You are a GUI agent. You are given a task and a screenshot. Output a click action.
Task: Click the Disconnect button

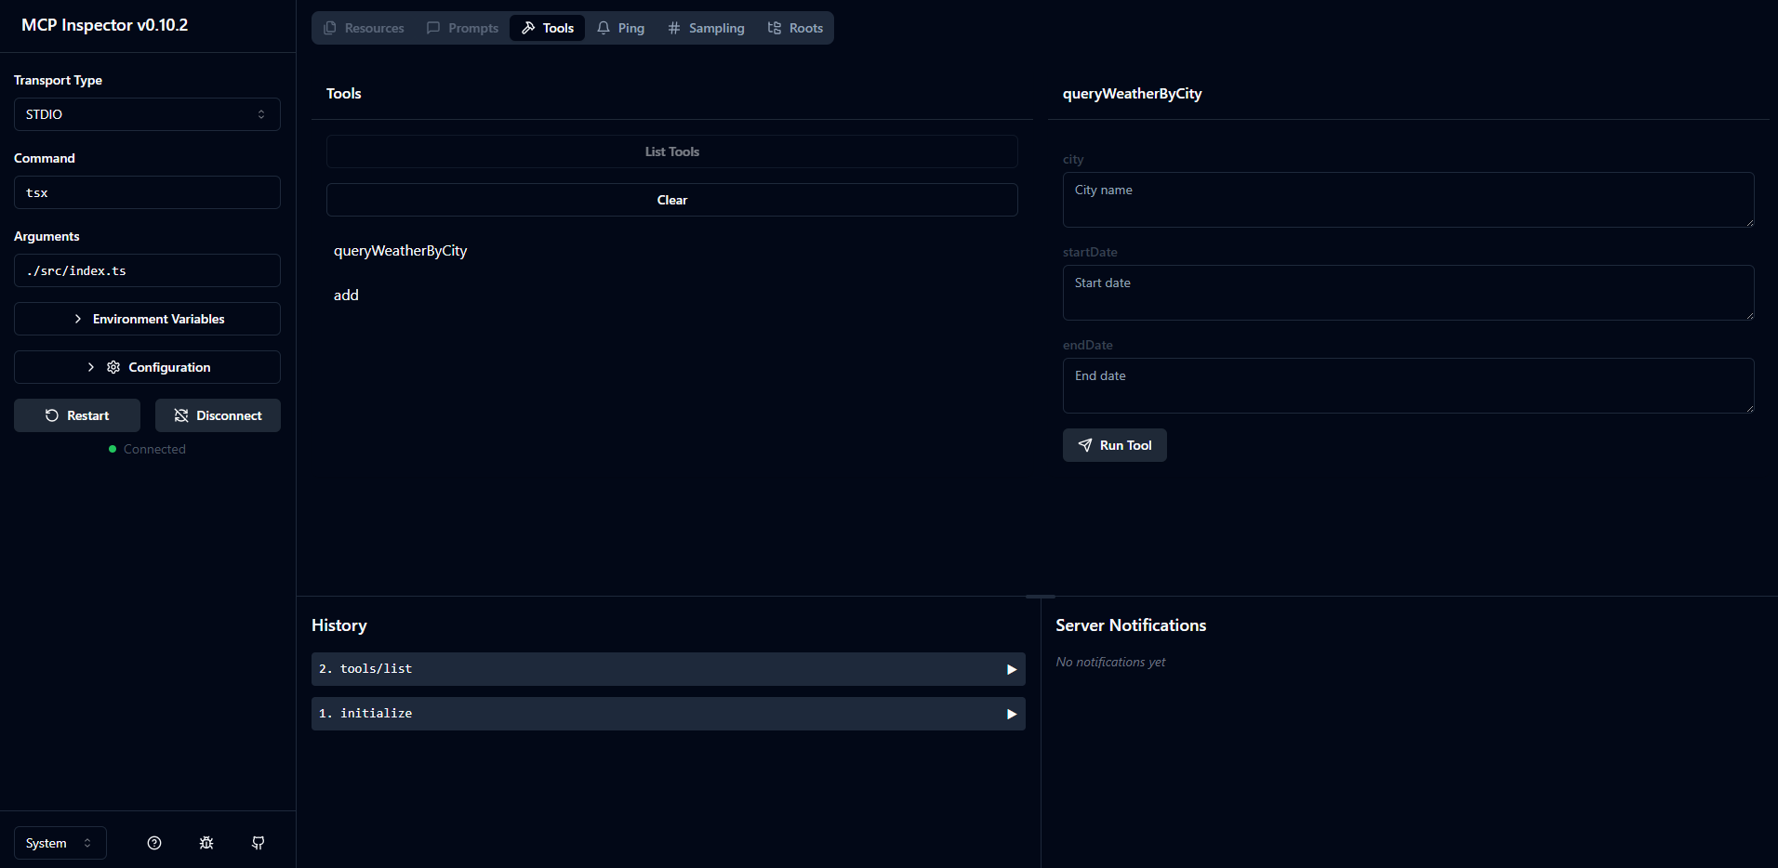tap(218, 415)
